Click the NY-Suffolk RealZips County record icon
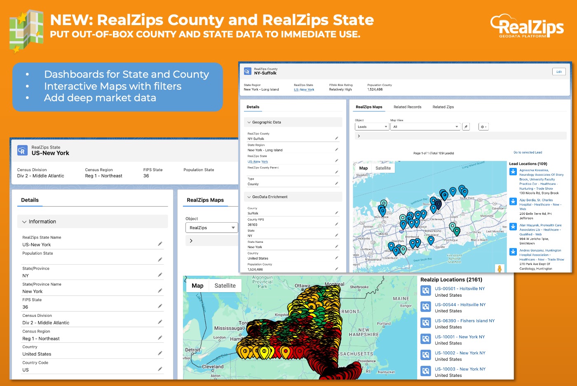577x386 pixels. coord(248,71)
